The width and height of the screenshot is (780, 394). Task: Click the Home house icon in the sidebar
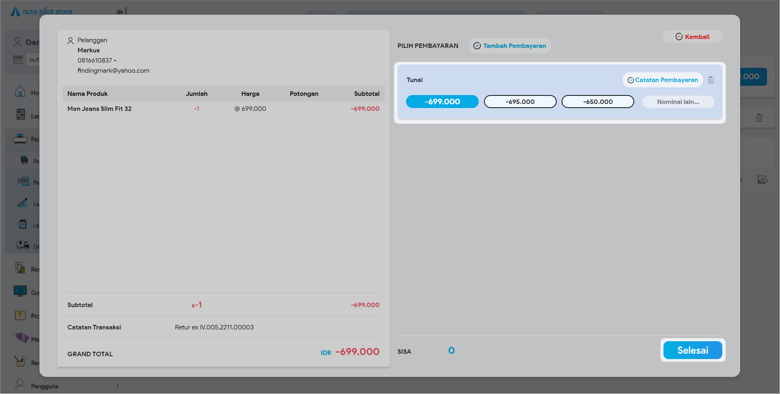20,91
